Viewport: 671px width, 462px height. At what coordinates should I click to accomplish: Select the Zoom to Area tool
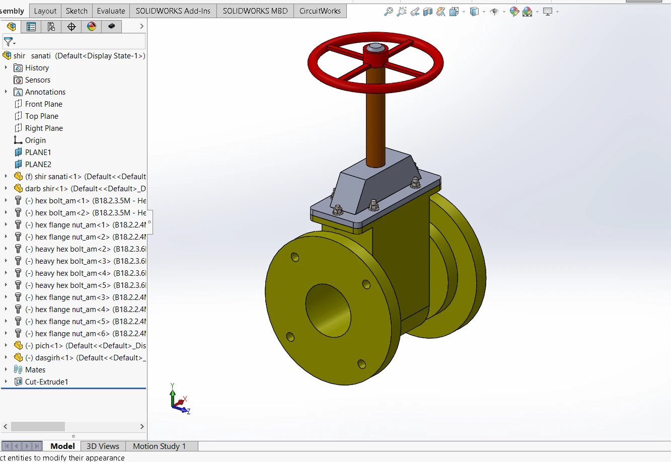401,12
